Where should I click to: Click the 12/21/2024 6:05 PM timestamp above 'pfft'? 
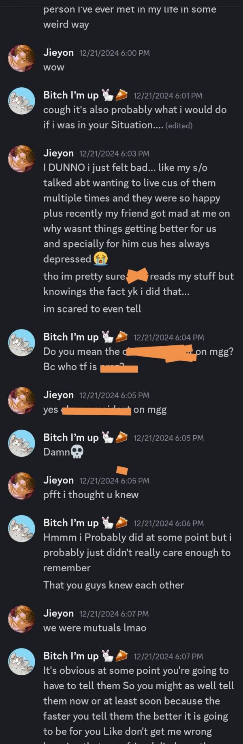pos(114,481)
